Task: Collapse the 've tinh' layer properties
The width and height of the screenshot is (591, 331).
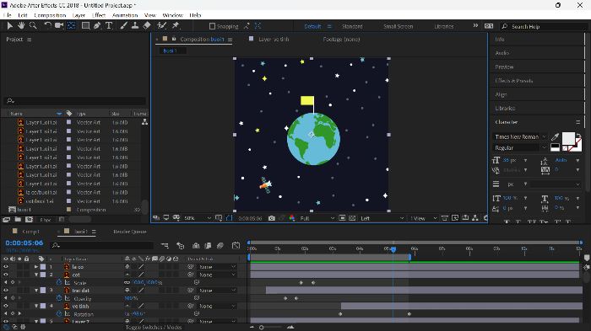Action: (36, 306)
